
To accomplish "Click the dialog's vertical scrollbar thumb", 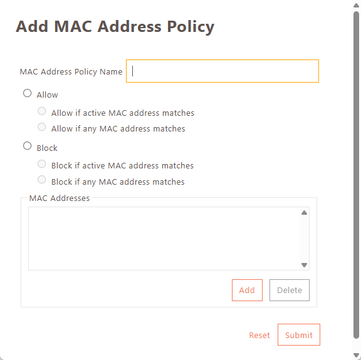I will click(356, 175).
